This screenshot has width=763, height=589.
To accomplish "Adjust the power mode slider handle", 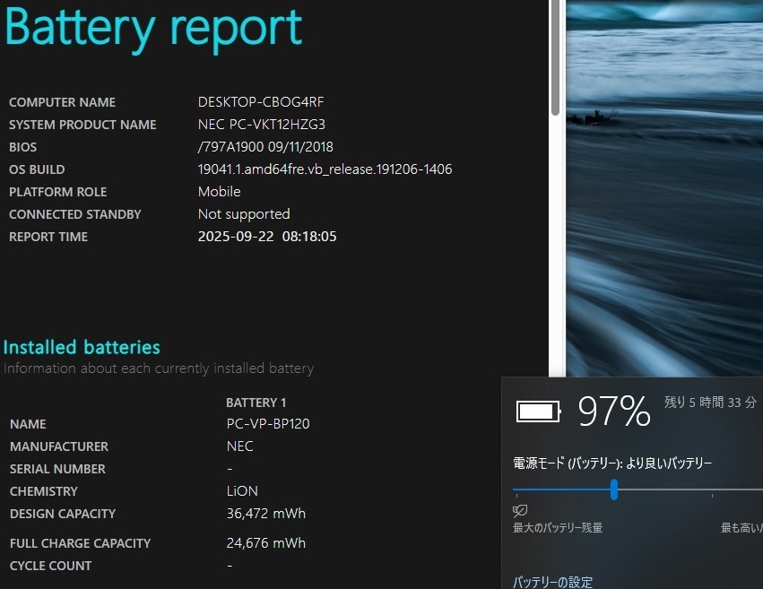I will coord(614,489).
